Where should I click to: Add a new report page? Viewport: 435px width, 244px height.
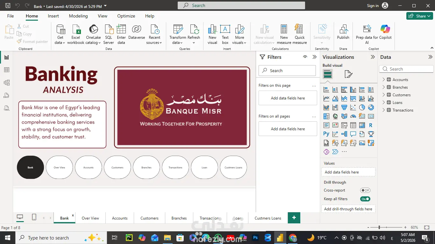coord(294,218)
